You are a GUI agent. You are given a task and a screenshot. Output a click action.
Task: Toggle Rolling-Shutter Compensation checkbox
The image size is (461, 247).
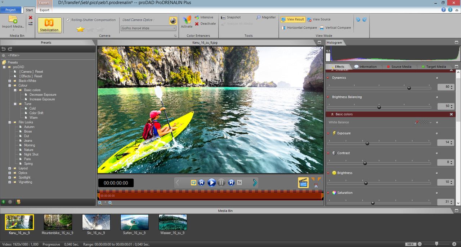pyautogui.click(x=68, y=20)
